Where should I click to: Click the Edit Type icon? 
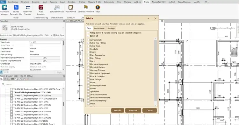point(54,35)
